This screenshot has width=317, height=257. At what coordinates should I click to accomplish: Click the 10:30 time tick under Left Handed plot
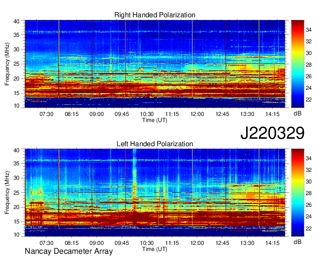147,243
